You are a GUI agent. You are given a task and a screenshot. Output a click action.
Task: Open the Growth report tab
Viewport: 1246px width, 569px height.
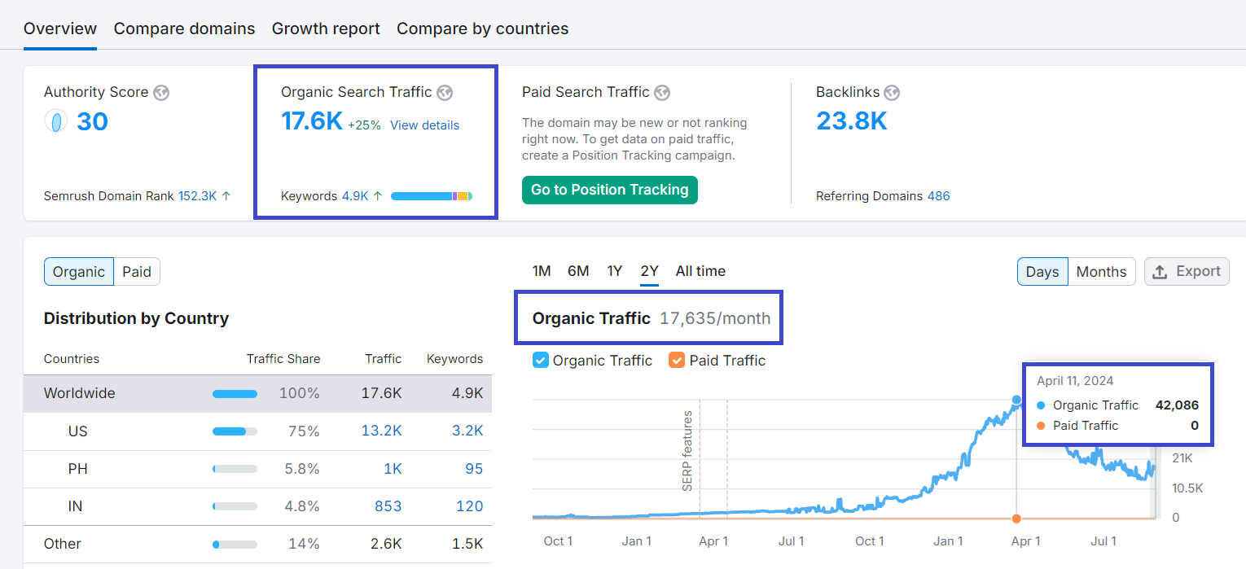[326, 28]
